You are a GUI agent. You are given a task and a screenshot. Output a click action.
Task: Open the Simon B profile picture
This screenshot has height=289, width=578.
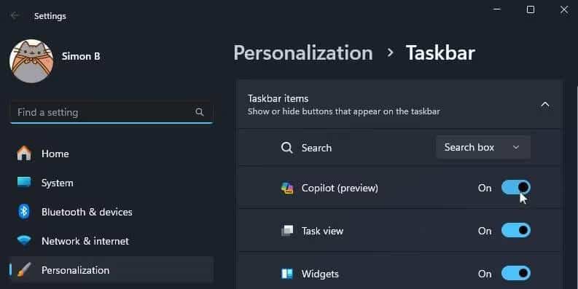click(x=31, y=61)
